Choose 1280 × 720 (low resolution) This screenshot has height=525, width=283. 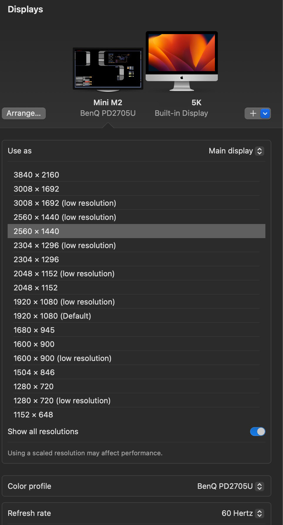coord(137,401)
